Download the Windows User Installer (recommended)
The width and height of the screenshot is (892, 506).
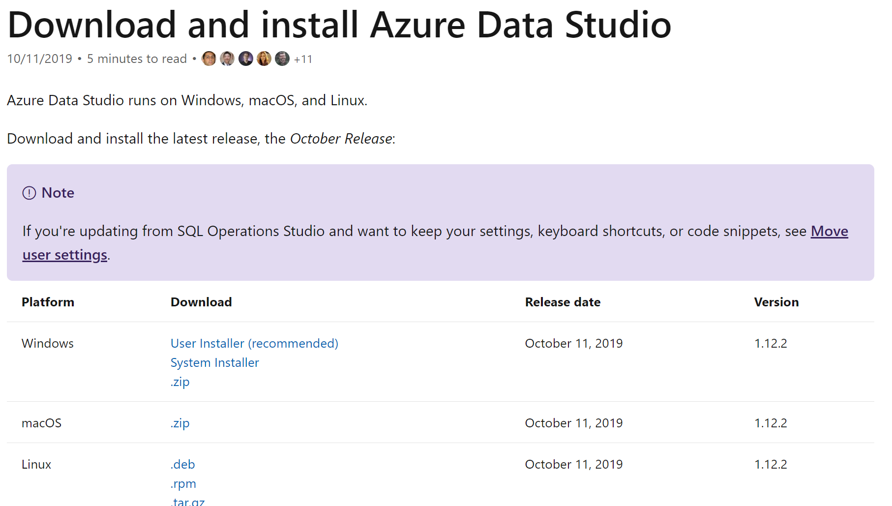pyautogui.click(x=254, y=343)
